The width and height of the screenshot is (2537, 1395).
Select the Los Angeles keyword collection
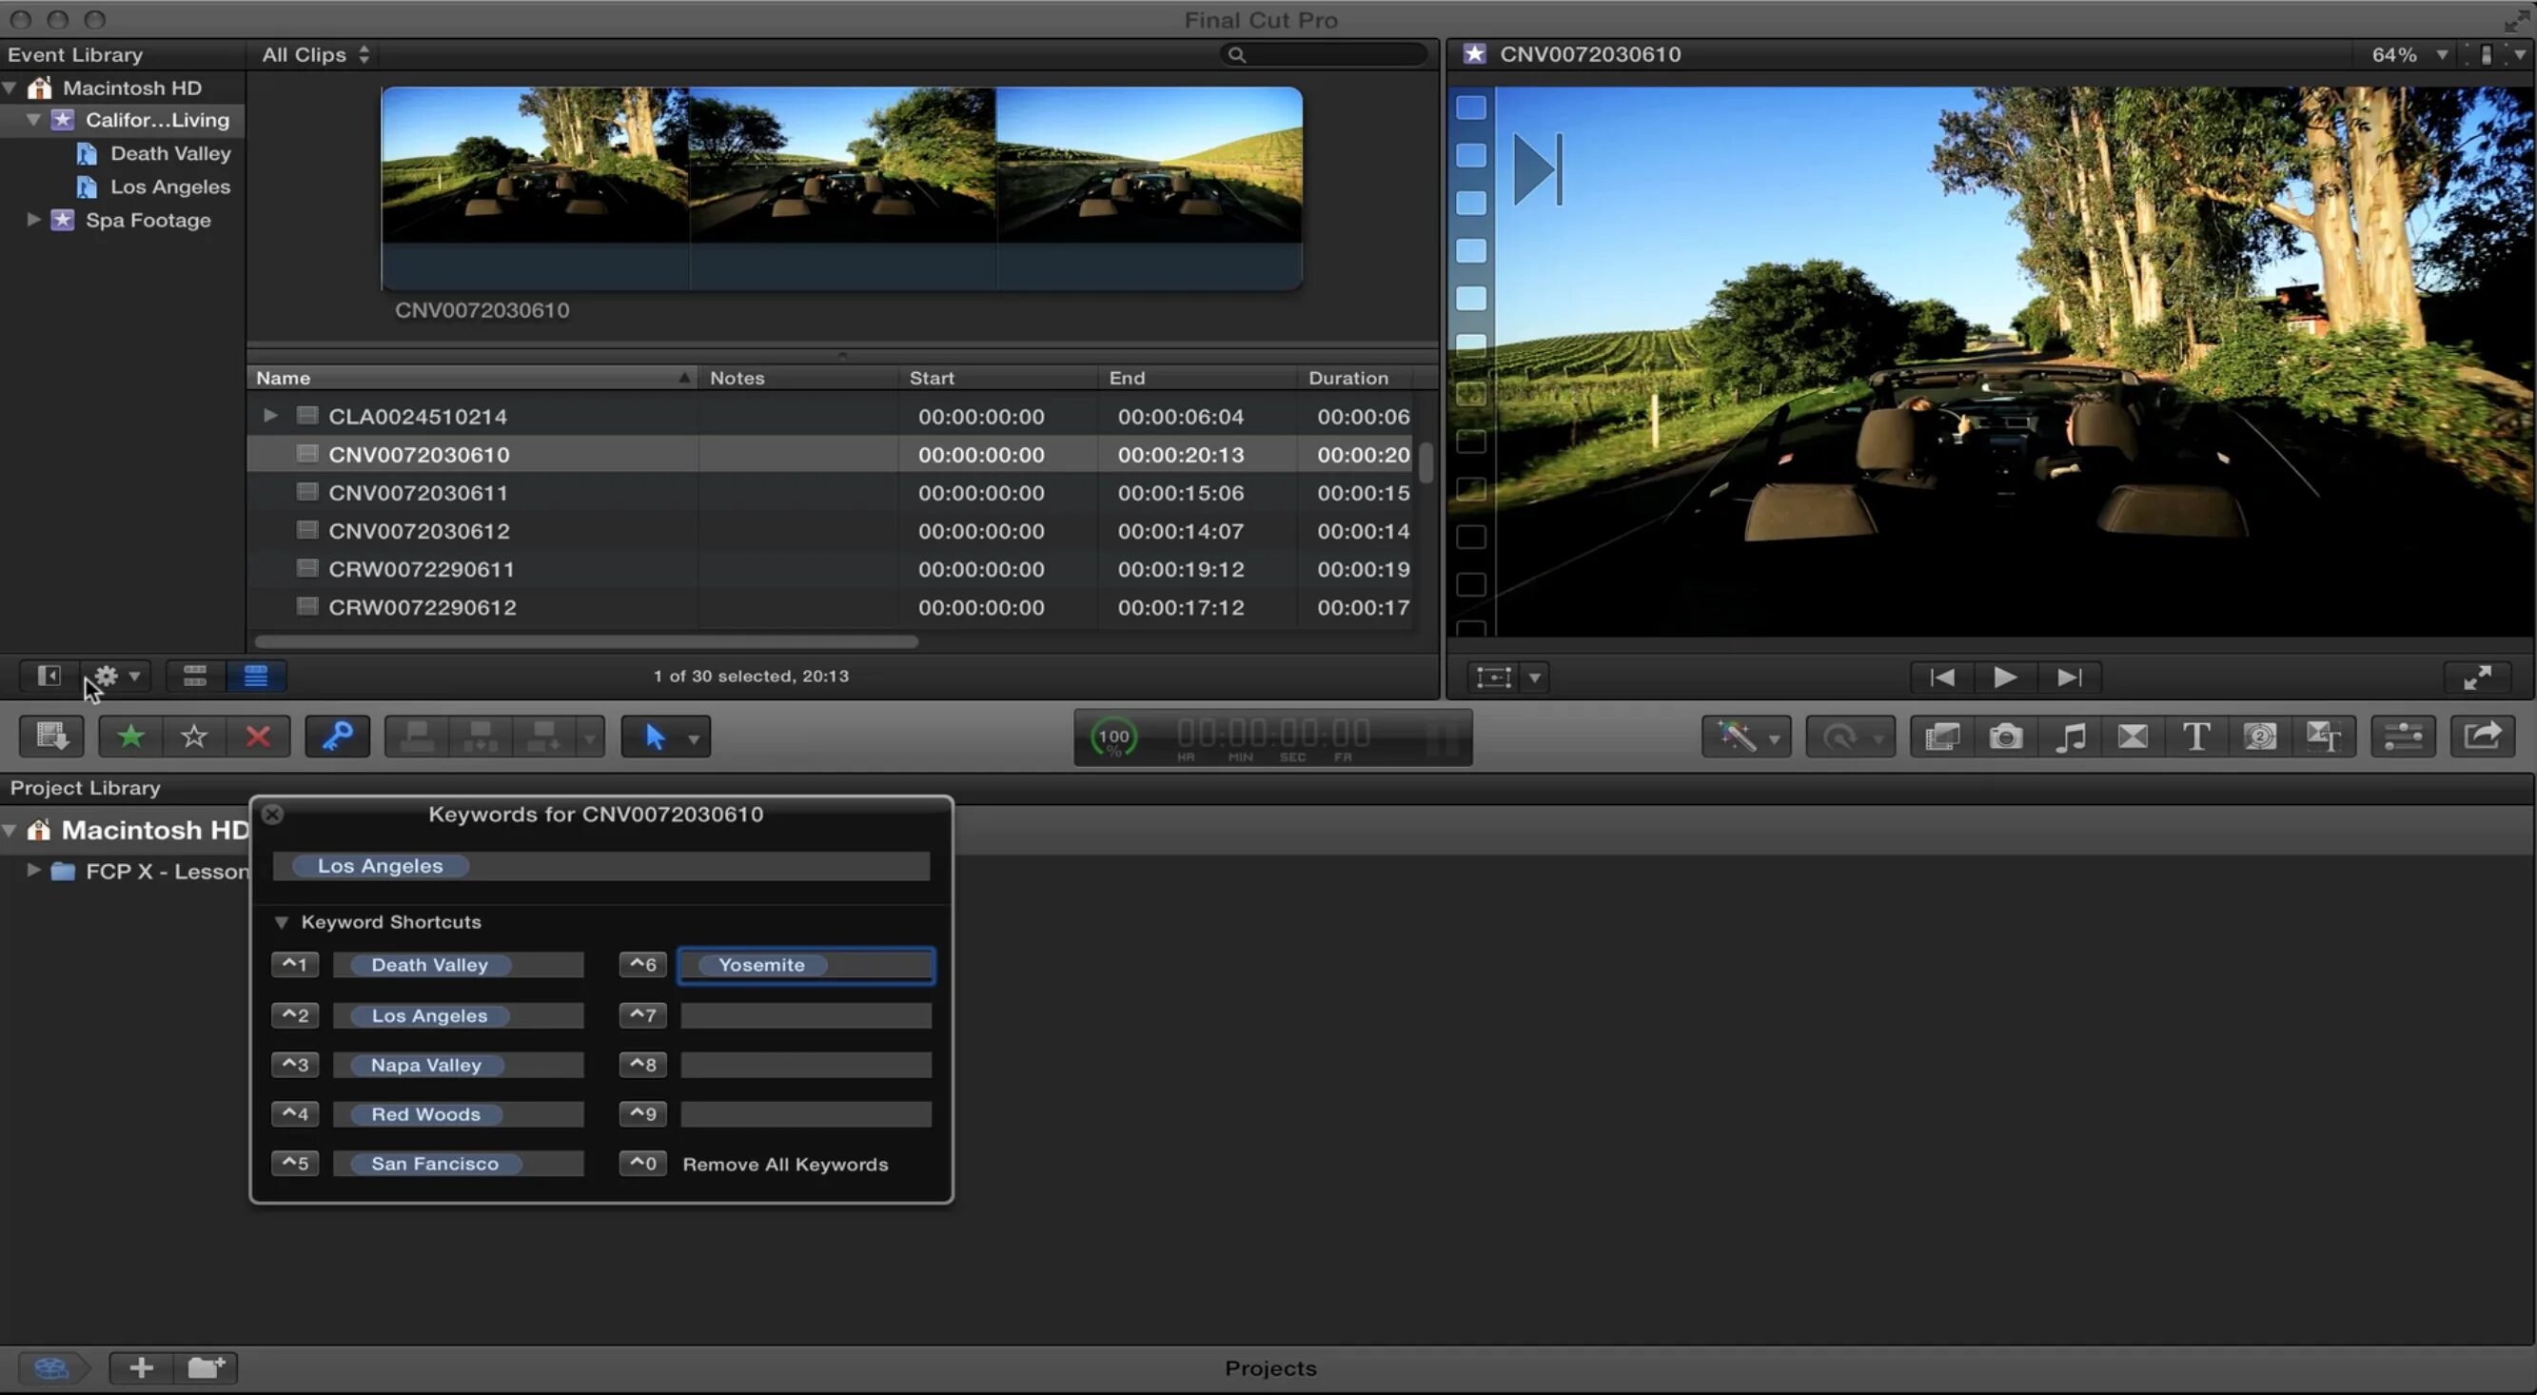click(x=169, y=187)
